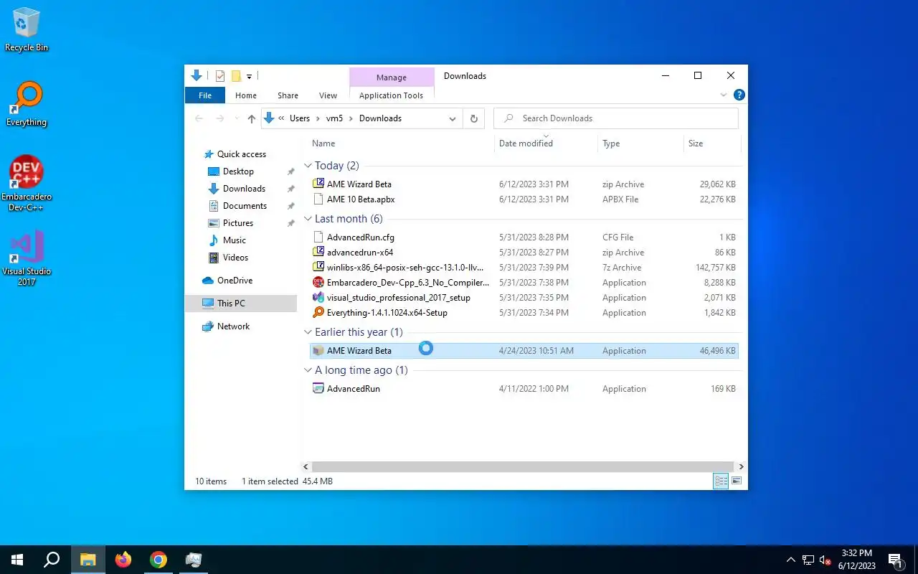Launch Firefox from the taskbar
918x574 pixels.
[123, 560]
